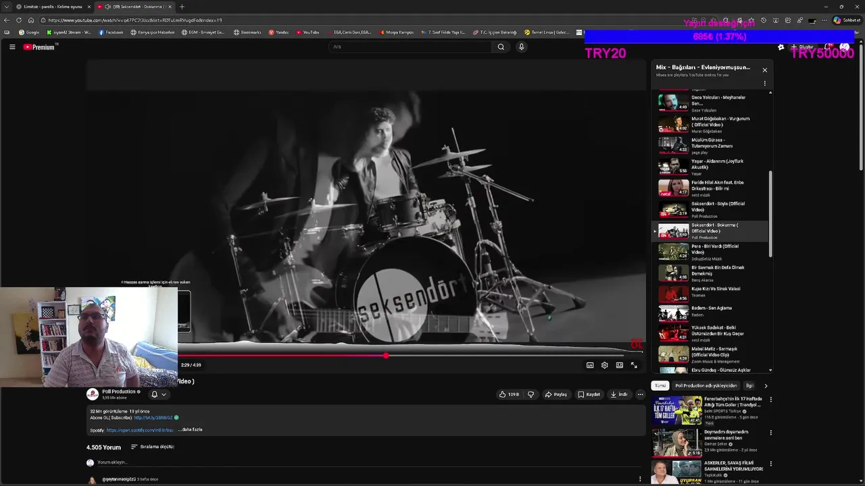Open options for the Fenerbahçe recommended video
Image resolution: width=865 pixels, height=486 pixels.
(x=770, y=400)
